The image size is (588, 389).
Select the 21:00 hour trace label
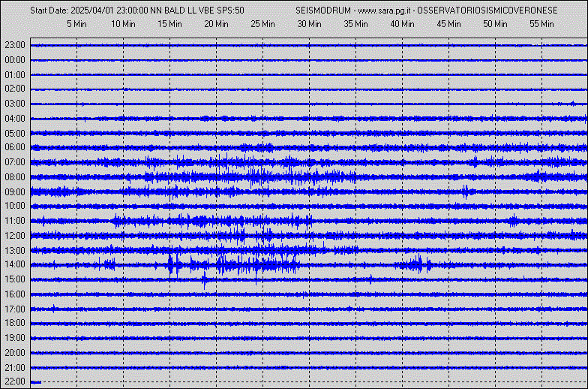[15, 368]
